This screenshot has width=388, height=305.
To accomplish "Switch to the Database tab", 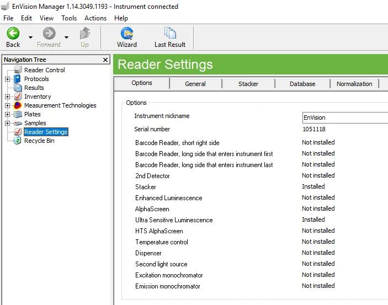I will (x=302, y=84).
